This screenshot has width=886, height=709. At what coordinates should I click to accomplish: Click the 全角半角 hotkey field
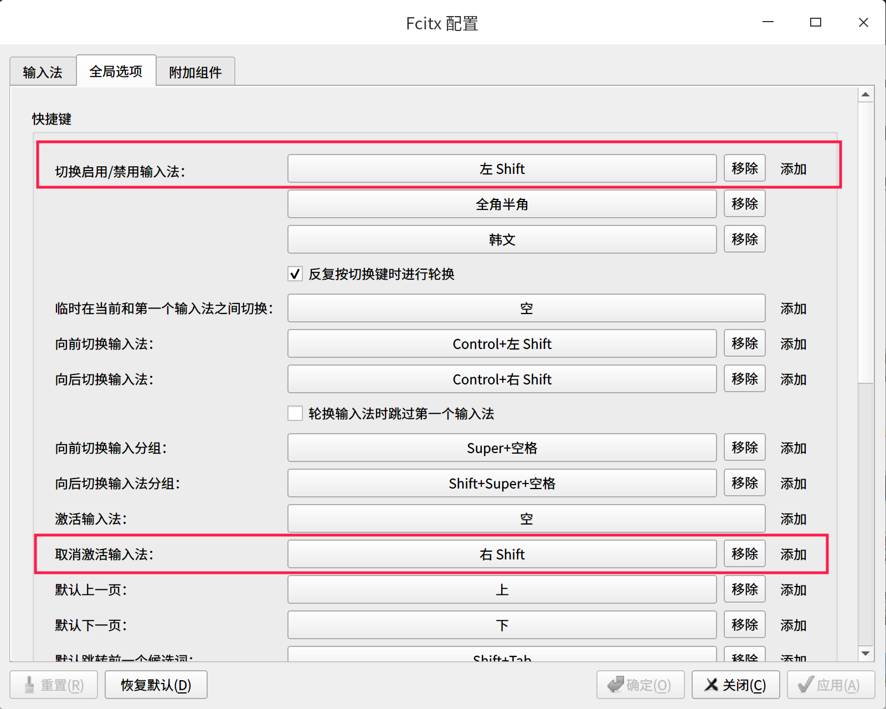click(x=502, y=204)
